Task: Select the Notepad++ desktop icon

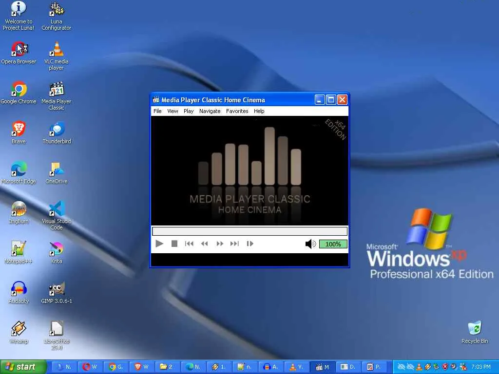Action: (x=19, y=253)
